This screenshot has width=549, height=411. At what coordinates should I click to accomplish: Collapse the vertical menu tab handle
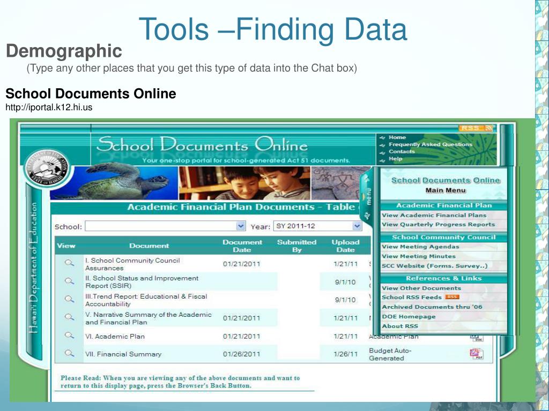click(x=367, y=197)
